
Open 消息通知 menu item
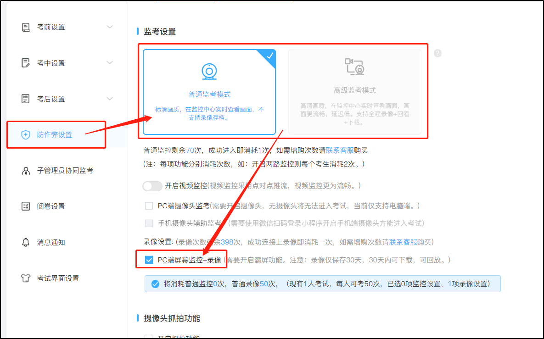click(x=51, y=242)
